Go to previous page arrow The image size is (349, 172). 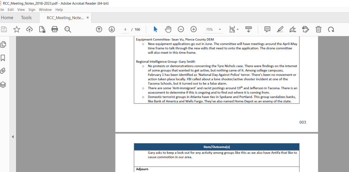(x=99, y=30)
